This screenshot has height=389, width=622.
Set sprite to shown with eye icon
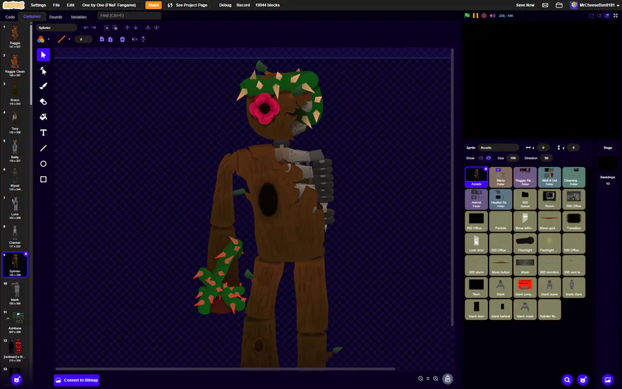(481, 158)
